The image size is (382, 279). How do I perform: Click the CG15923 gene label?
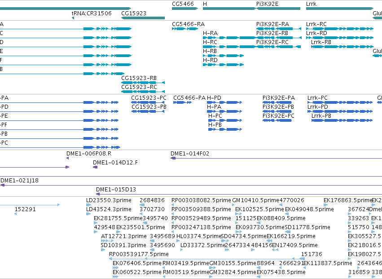coord(134,13)
